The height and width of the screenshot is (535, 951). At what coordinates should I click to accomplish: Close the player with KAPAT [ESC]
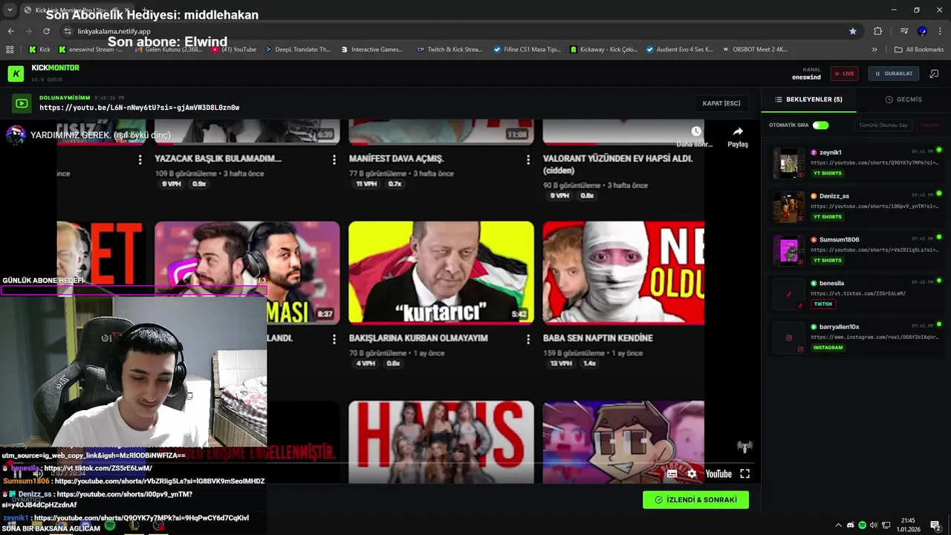tap(721, 103)
